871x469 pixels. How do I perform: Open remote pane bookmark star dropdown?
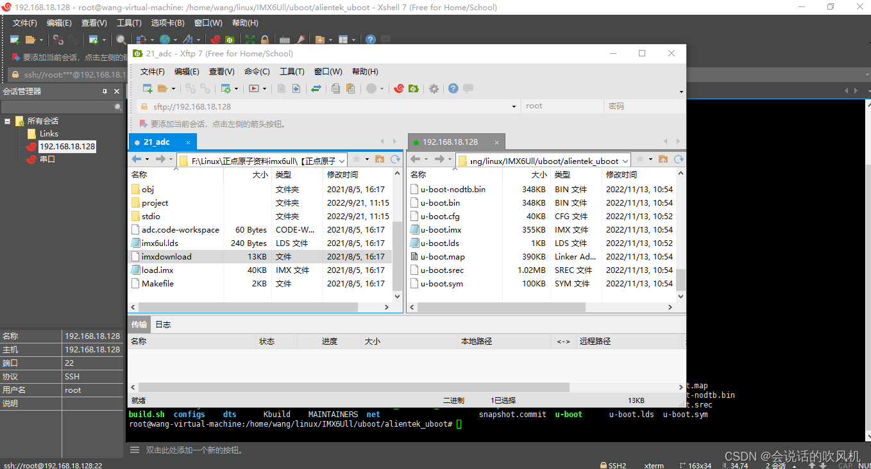[650, 159]
